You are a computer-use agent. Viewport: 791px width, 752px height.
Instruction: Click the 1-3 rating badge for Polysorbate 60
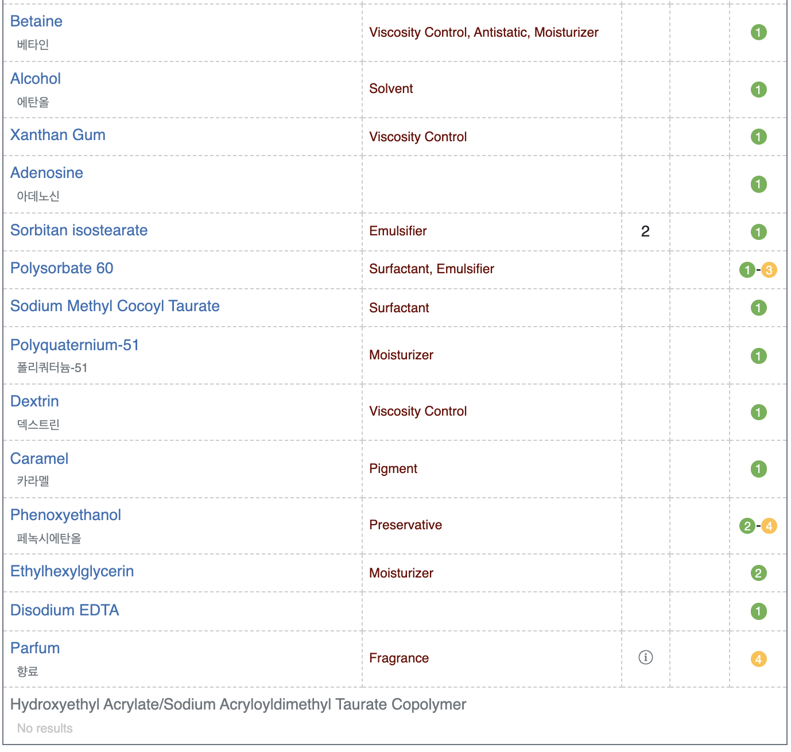(x=758, y=269)
